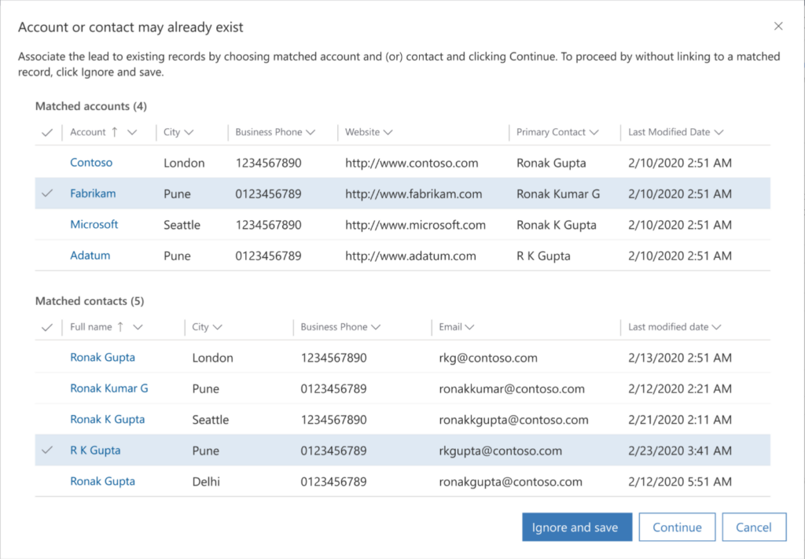The height and width of the screenshot is (559, 805).
Task: Open the accounts Business Phone column dropdown
Action: [x=310, y=132]
